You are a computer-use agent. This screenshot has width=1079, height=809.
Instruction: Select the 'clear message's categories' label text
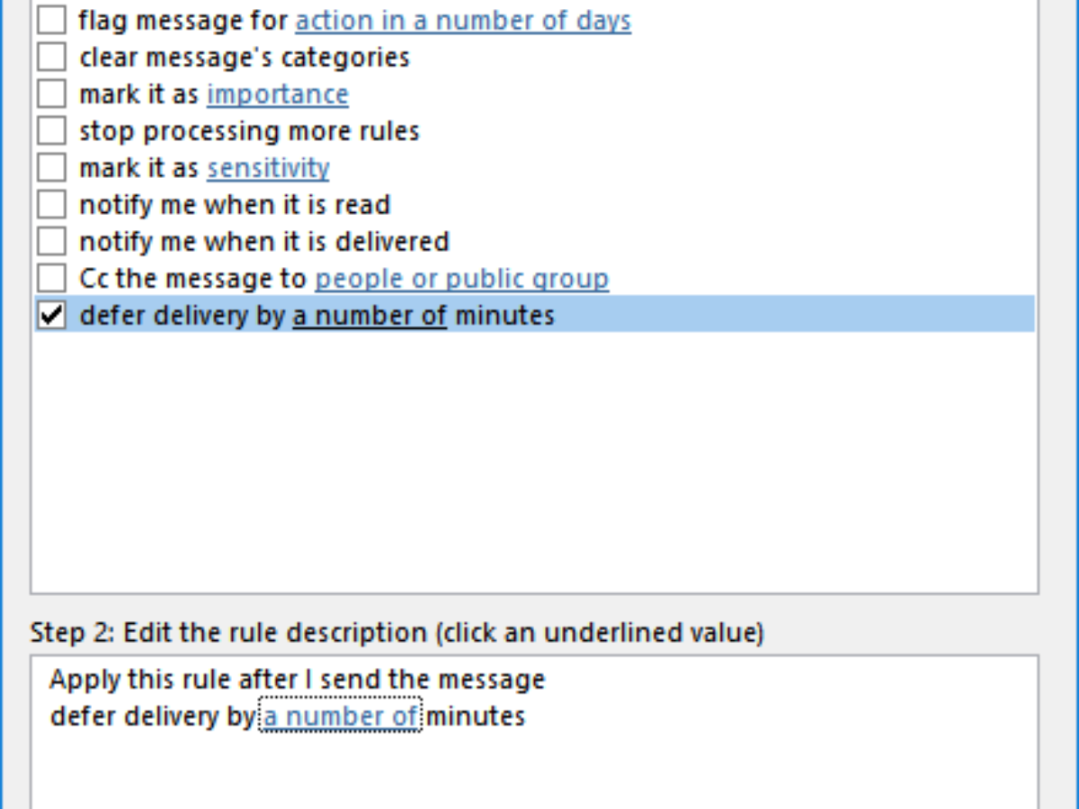(244, 58)
